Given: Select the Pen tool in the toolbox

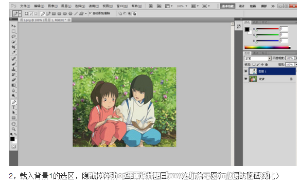Looking at the screenshot, I should (13, 102).
